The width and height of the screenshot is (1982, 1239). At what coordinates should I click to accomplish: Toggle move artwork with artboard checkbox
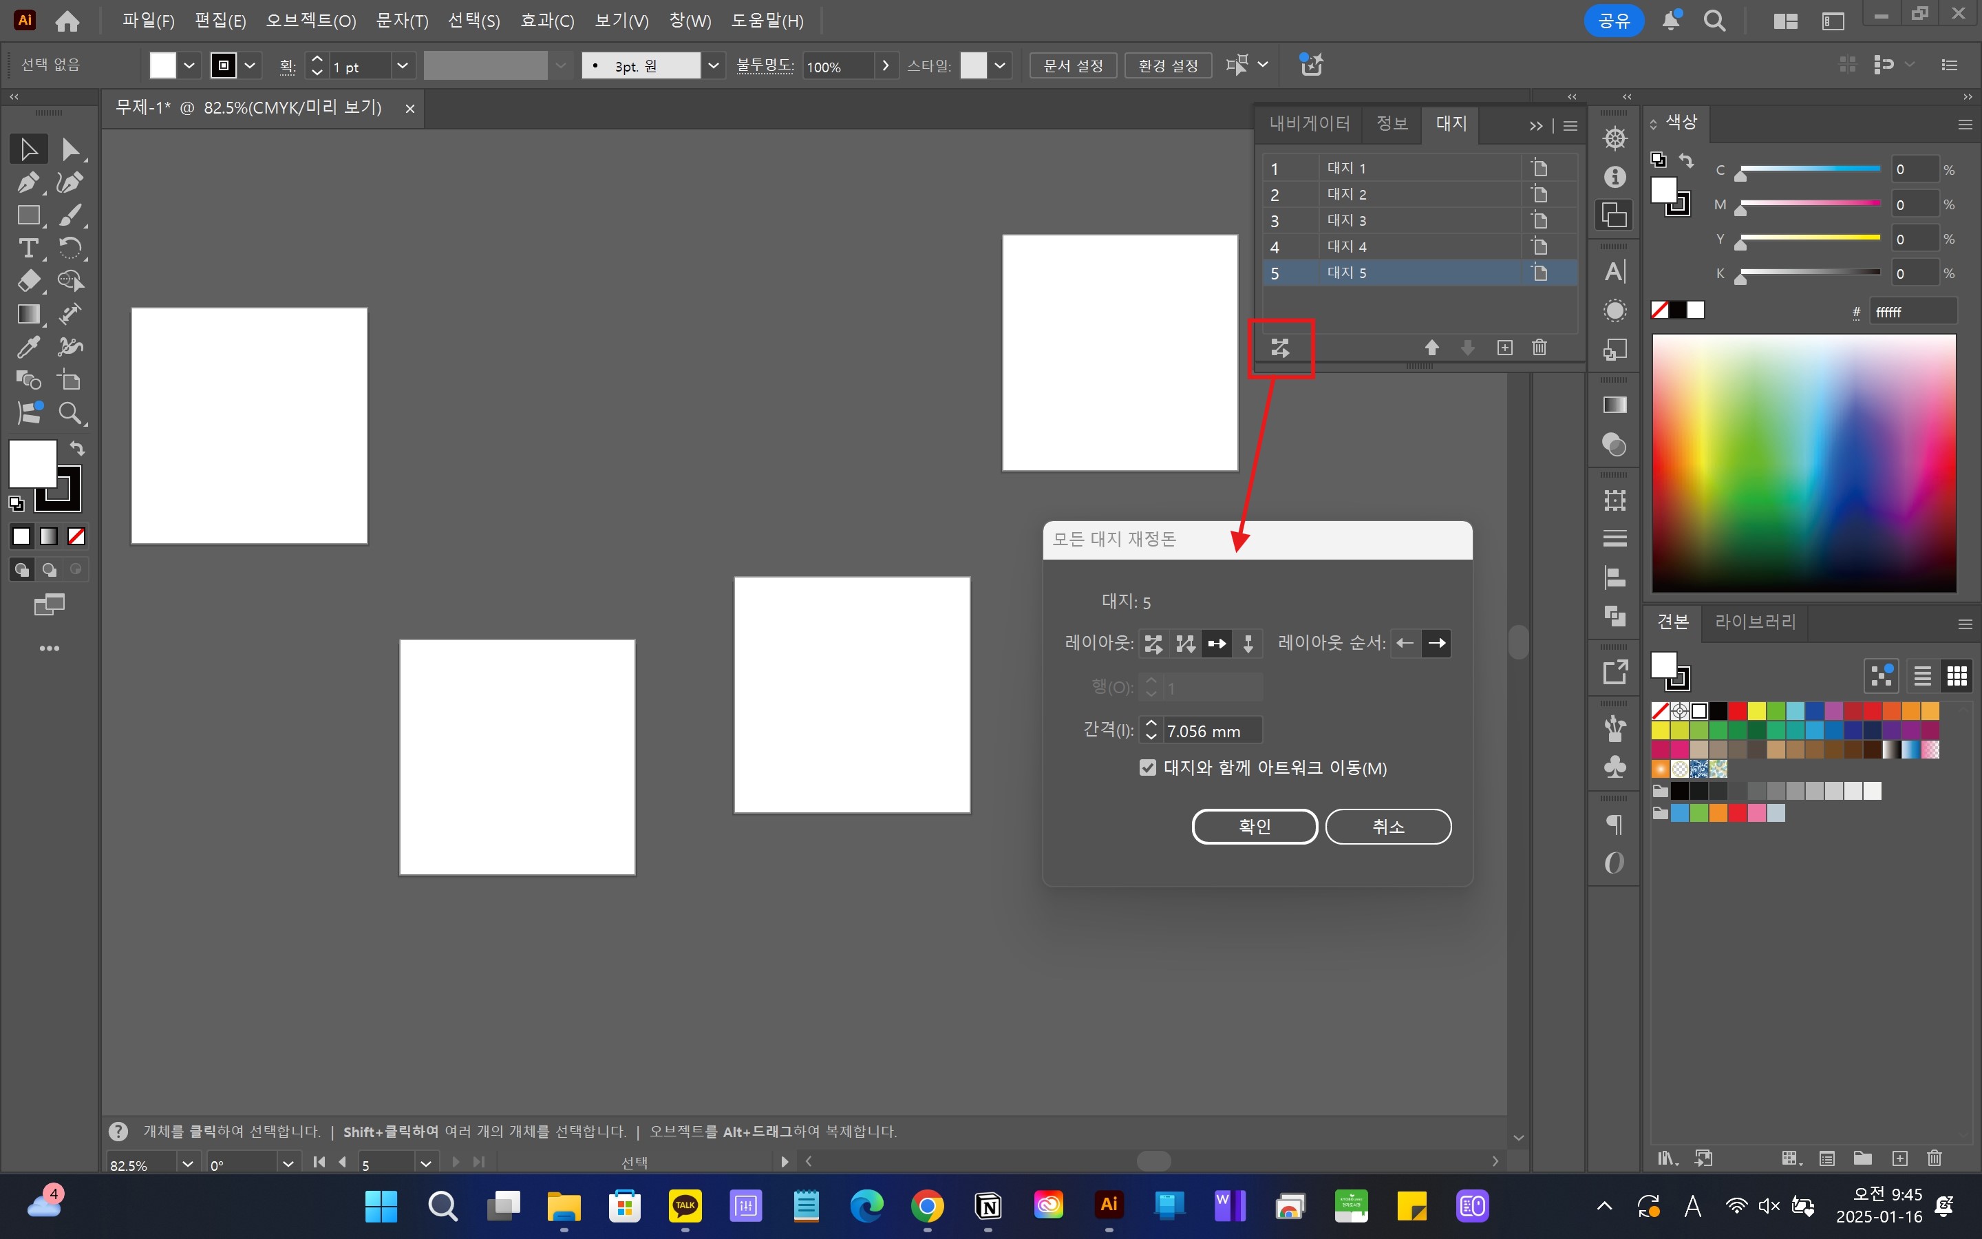[1147, 767]
